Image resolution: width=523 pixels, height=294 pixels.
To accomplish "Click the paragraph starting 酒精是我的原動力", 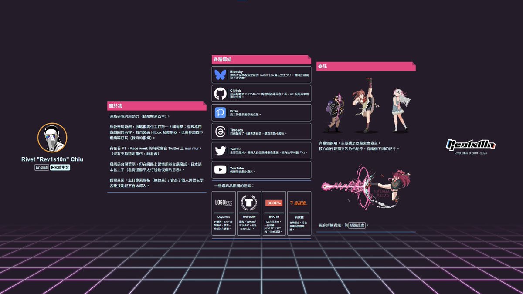I will click(140, 116).
